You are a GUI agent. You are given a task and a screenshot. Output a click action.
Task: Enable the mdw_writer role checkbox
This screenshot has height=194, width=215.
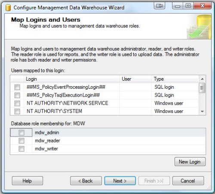click(x=21, y=149)
